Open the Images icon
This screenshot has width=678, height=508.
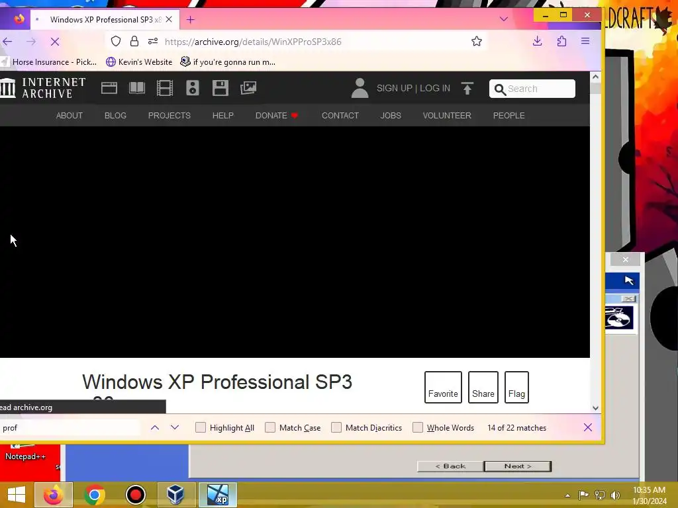coord(248,88)
